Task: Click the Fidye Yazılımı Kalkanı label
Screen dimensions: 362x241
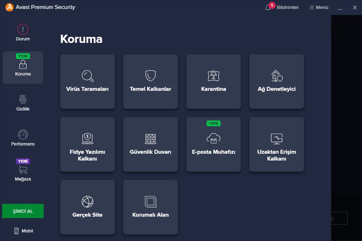Action: 87,155
